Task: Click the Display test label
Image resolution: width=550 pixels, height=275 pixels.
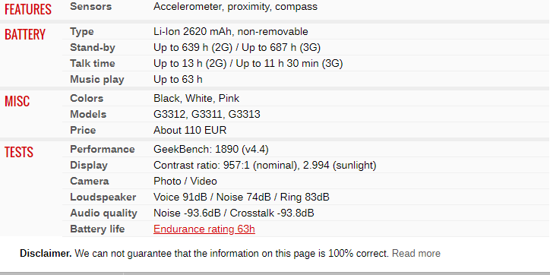Action: (x=89, y=165)
